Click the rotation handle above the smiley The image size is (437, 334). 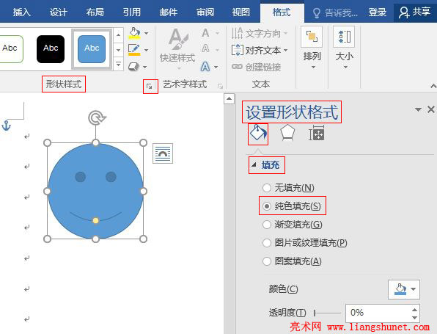pos(97,117)
